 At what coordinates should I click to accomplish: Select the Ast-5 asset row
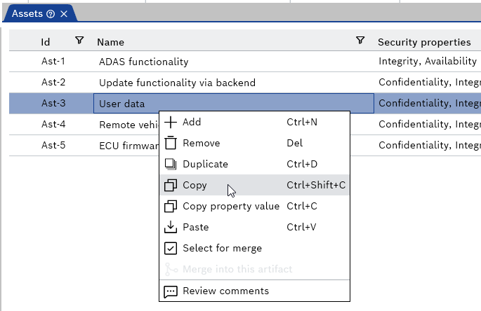coord(53,146)
